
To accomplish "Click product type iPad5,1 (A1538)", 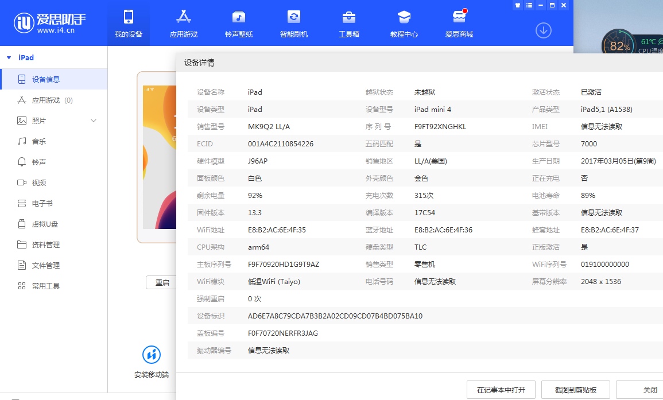I will click(607, 109).
